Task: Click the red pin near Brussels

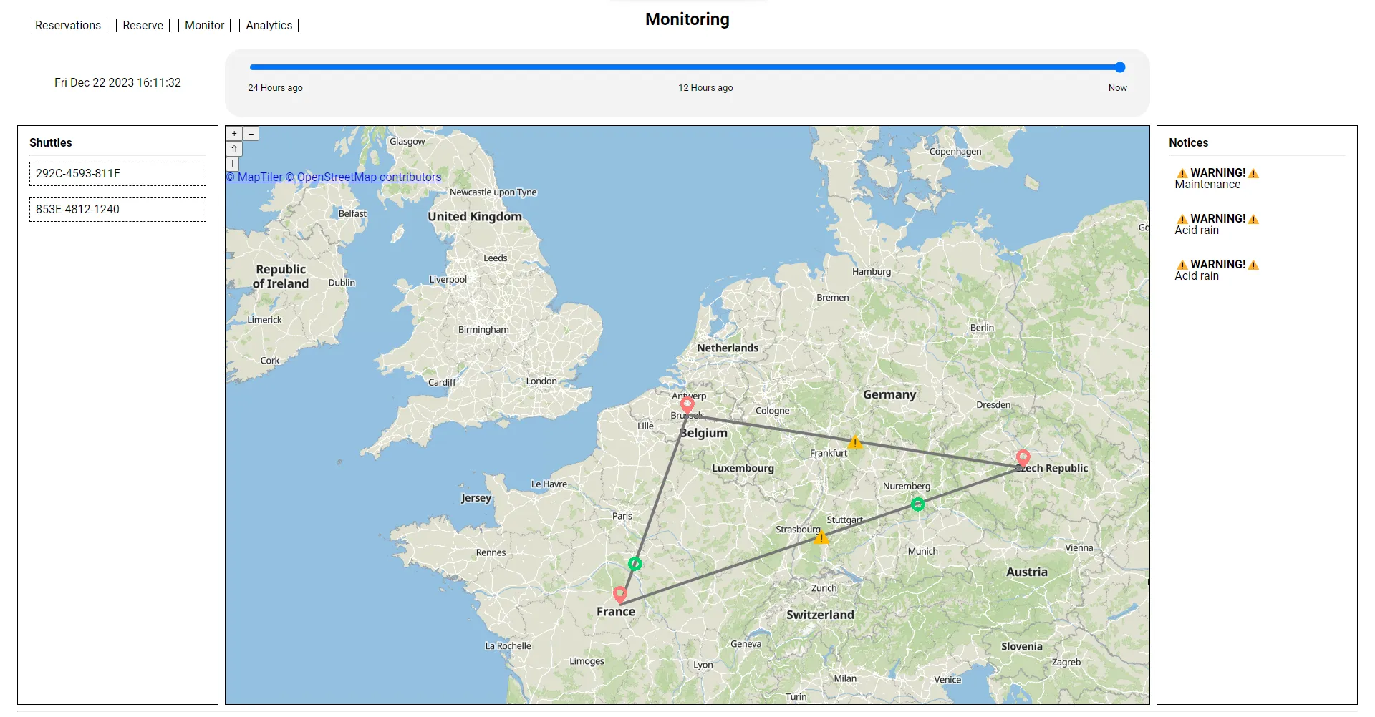Action: coord(687,406)
